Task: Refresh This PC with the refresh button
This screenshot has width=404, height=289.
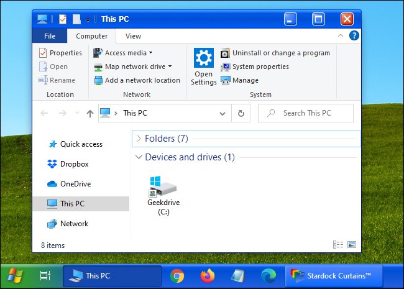Action: (241, 113)
